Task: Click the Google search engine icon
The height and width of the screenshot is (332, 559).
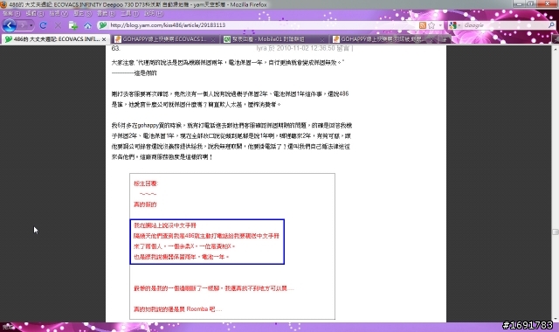Action: tap(452, 25)
